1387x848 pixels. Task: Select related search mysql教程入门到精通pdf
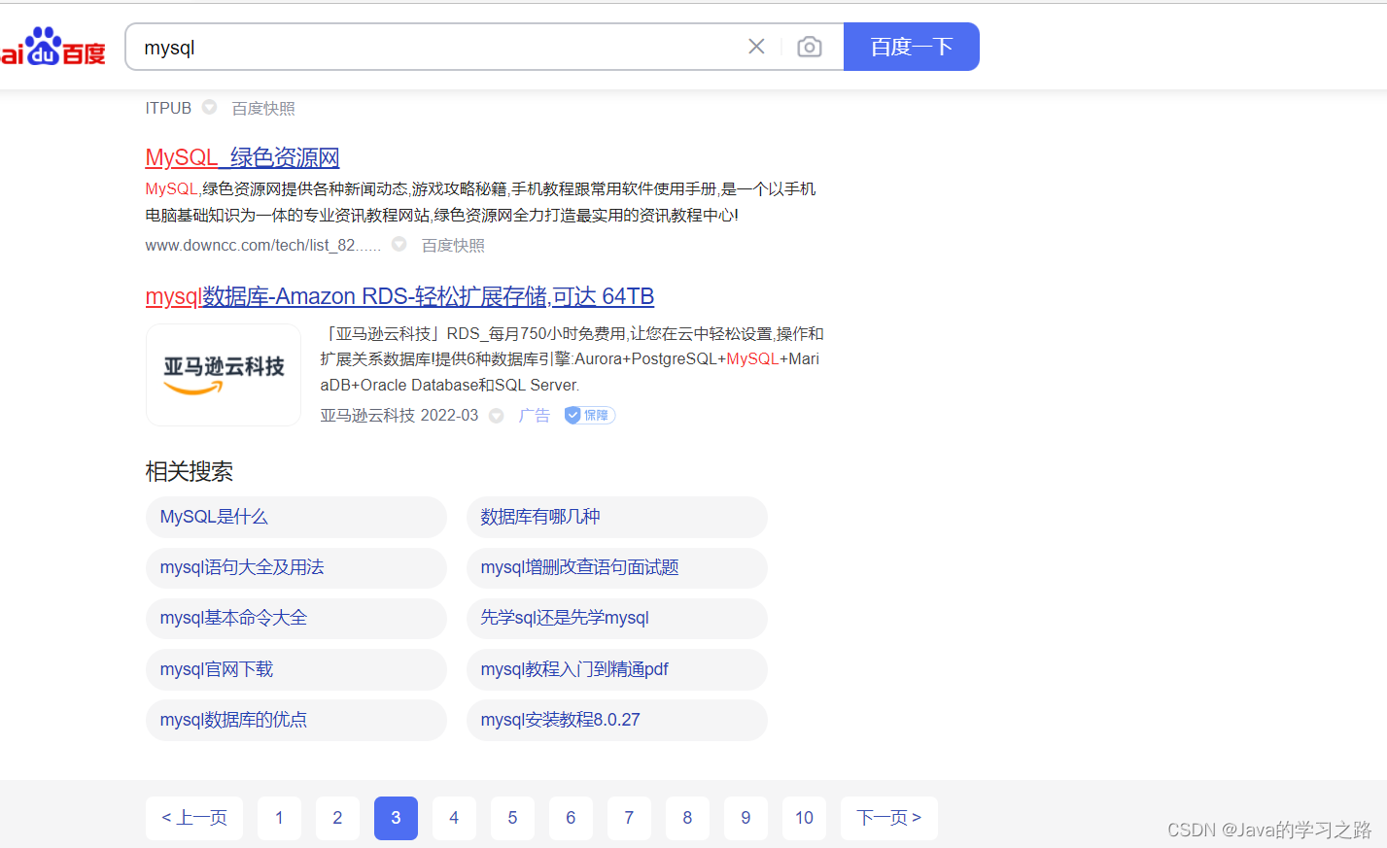click(617, 670)
